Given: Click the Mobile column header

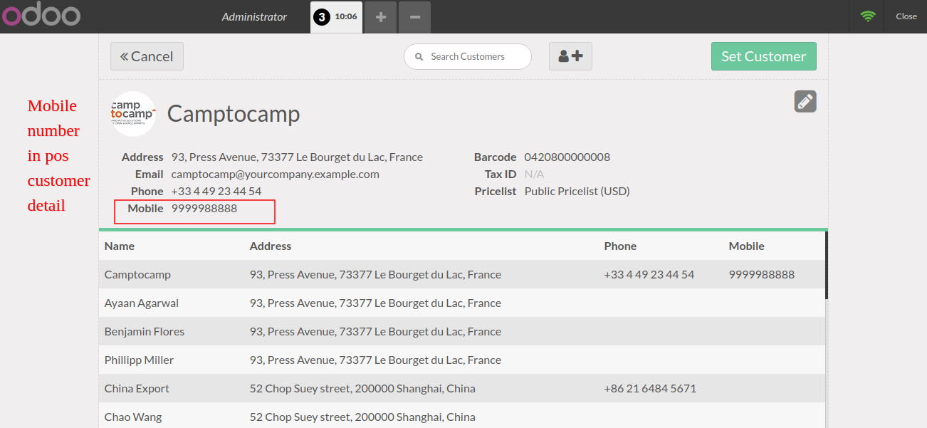Looking at the screenshot, I should coord(746,246).
